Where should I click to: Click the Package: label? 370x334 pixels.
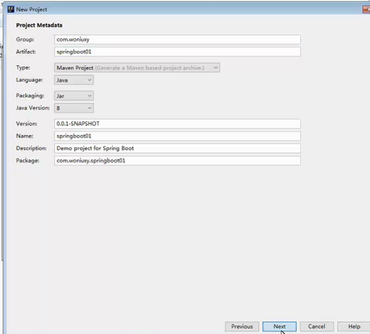[28, 161]
